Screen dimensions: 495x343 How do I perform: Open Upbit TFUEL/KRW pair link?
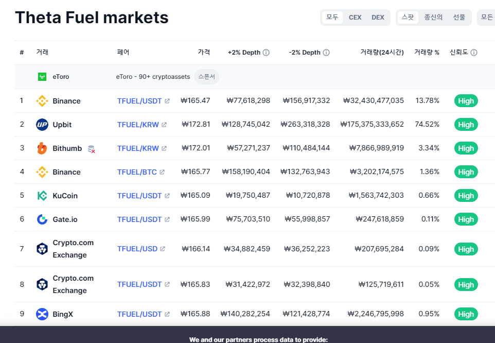tap(138, 125)
